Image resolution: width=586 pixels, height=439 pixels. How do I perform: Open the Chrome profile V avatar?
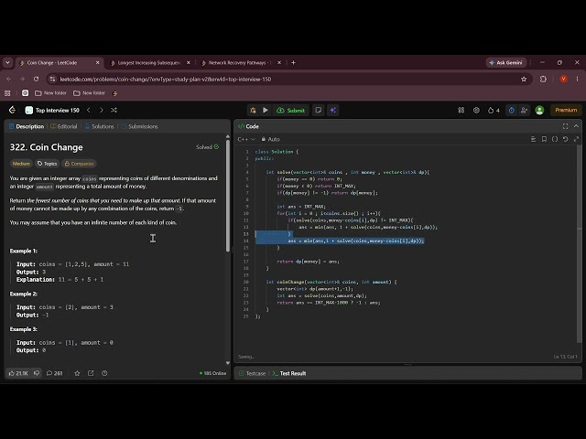(564, 80)
